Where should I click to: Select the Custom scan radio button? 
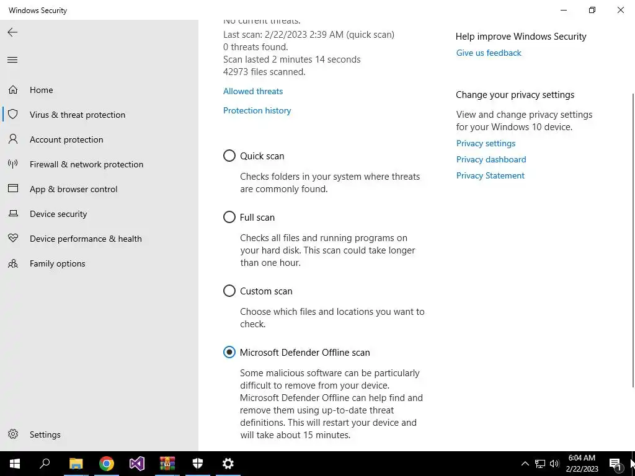coord(229,291)
